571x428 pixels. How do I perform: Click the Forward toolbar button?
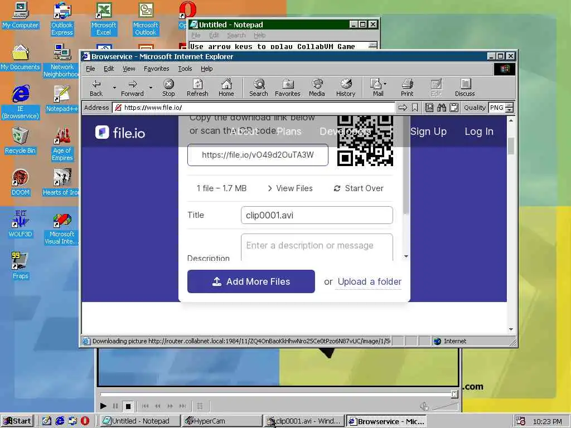(133, 87)
